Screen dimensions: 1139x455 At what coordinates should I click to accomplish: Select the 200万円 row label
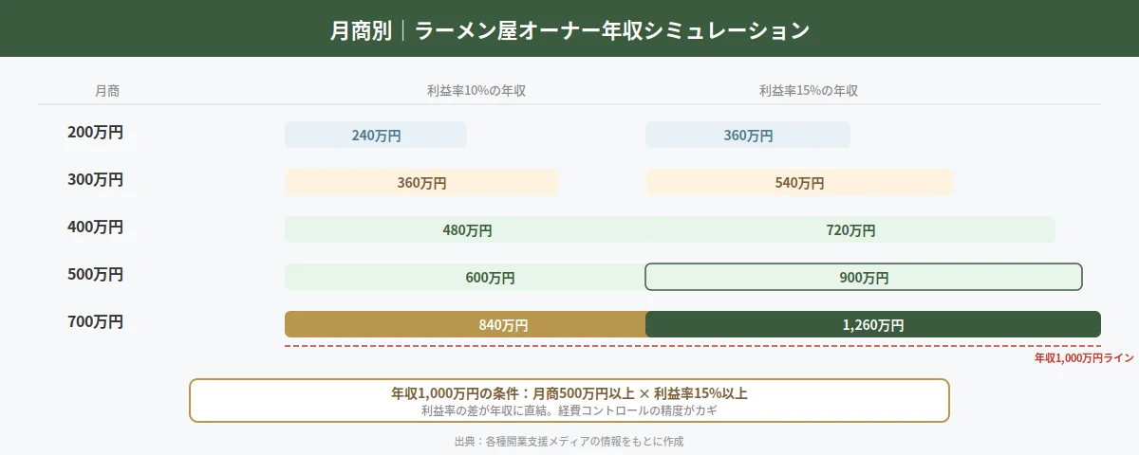(95, 133)
